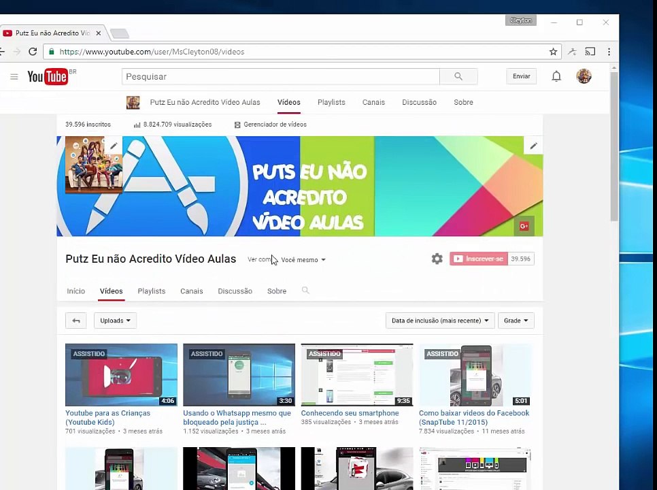Edit the channel avatar pencil icon
This screenshot has width=657, height=490.
click(x=114, y=146)
